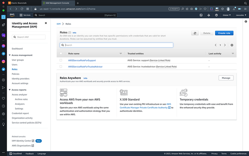Select all roles checkbox in header
Image resolution: width=249 pixels, height=156 pixels.
pyautogui.click(x=61, y=54)
